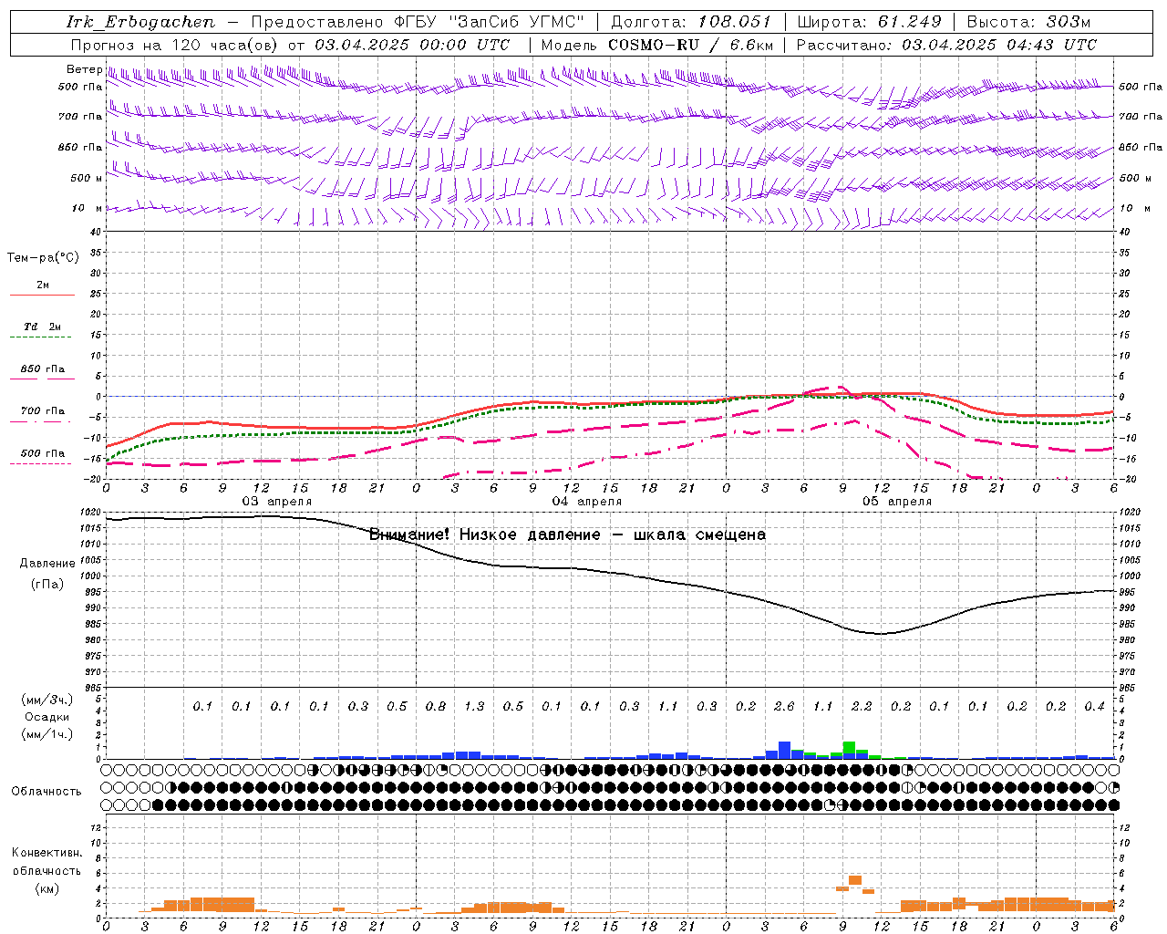
Task: Click the "Td 2м" dew point legend entry
Action: click(43, 327)
